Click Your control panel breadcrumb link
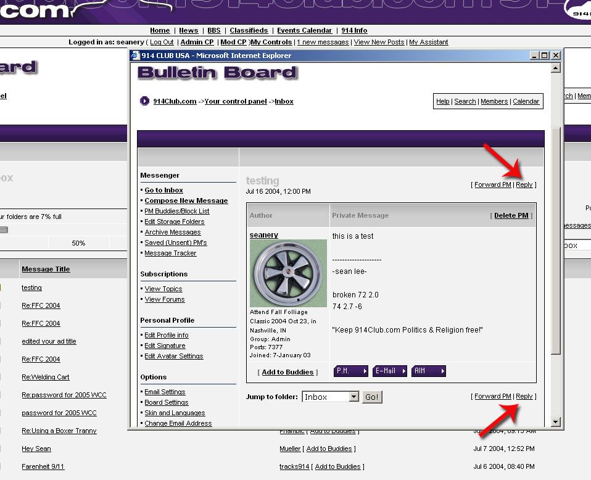The height and width of the screenshot is (480, 591). click(236, 101)
